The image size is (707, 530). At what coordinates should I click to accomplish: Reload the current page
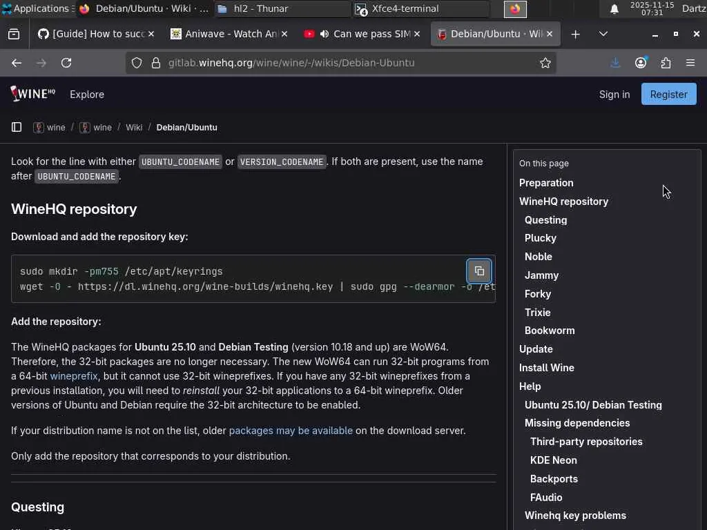(x=66, y=63)
